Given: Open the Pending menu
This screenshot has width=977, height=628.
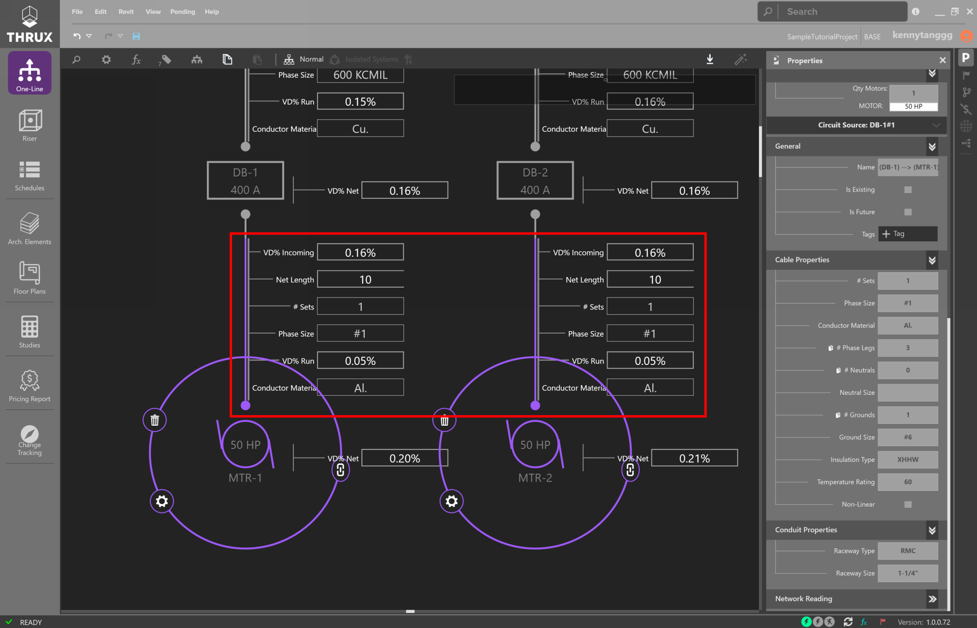Looking at the screenshot, I should pyautogui.click(x=182, y=12).
